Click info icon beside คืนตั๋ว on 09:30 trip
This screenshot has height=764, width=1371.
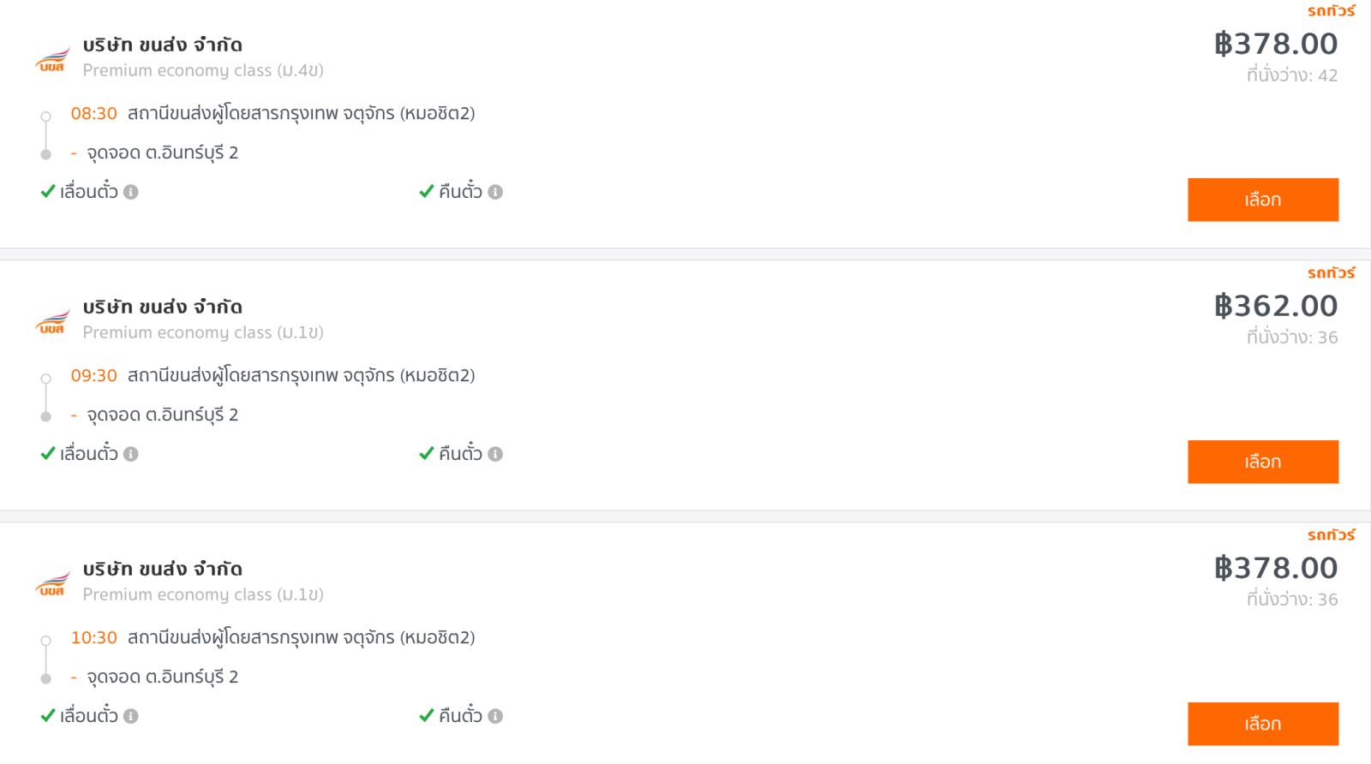[x=495, y=454]
